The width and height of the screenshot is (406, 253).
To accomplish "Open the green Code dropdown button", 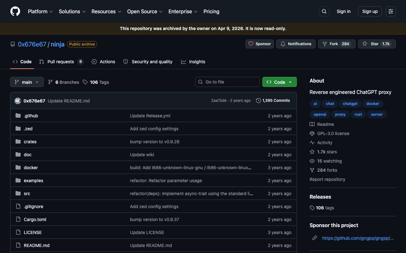I will click(279, 82).
